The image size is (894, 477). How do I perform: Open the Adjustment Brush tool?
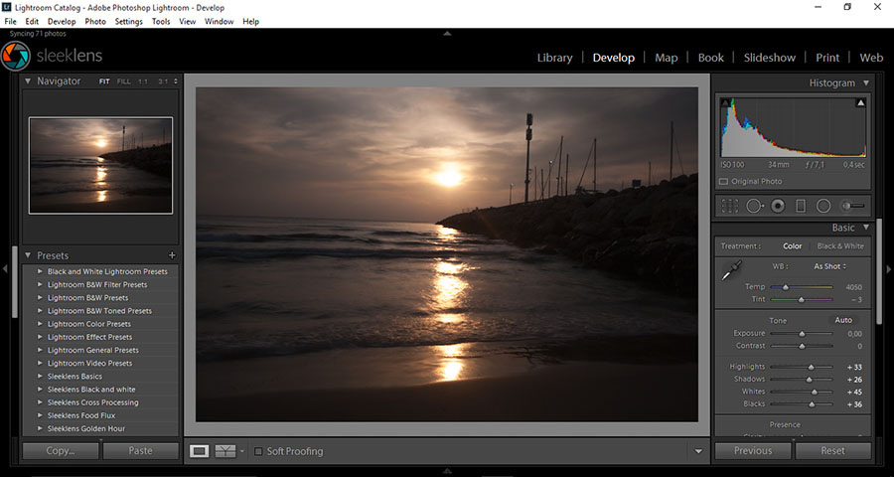pos(852,206)
